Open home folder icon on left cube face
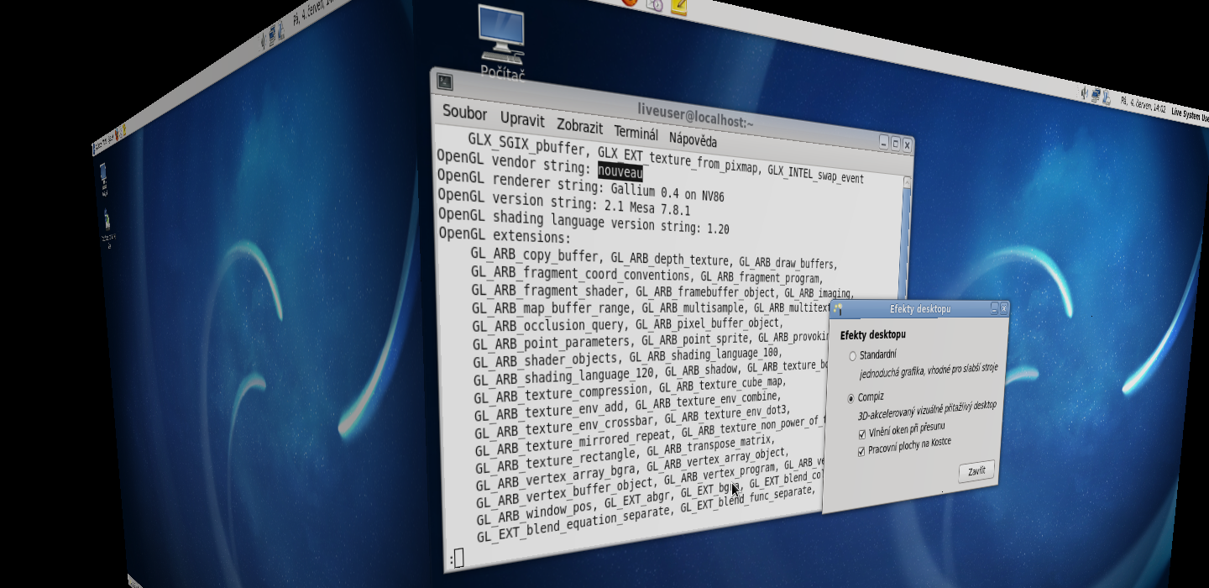 [x=108, y=229]
